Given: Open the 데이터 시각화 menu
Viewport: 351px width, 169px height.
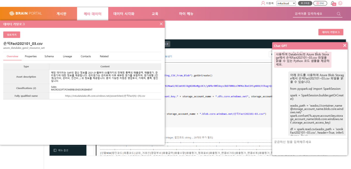Looking at the screenshot, I should tap(124, 14).
